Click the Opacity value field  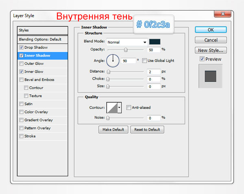pyautogui.click(x=154, y=50)
